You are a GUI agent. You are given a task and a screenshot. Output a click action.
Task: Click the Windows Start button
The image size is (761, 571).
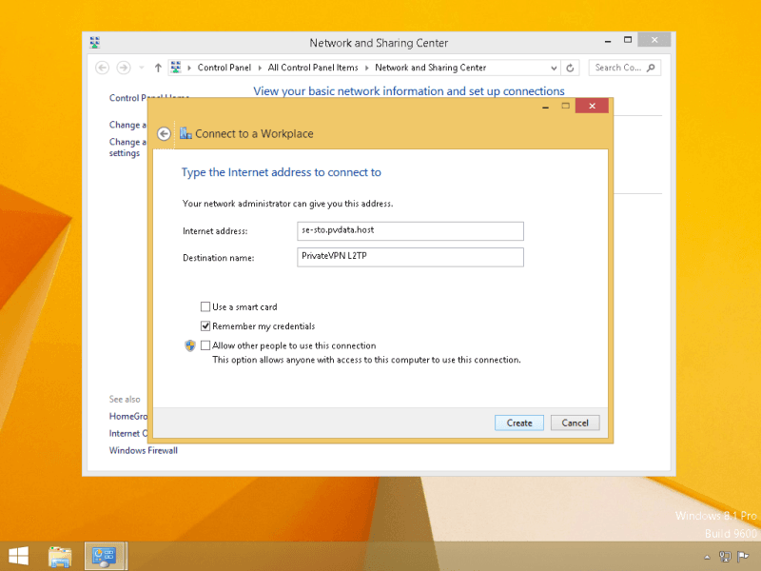[x=18, y=556]
